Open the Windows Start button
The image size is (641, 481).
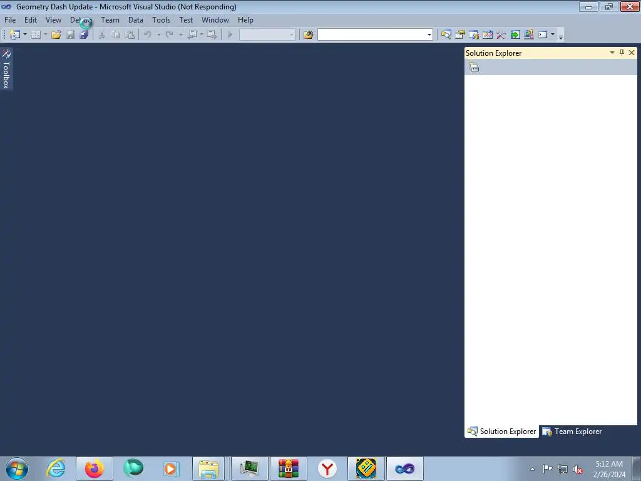(17, 468)
